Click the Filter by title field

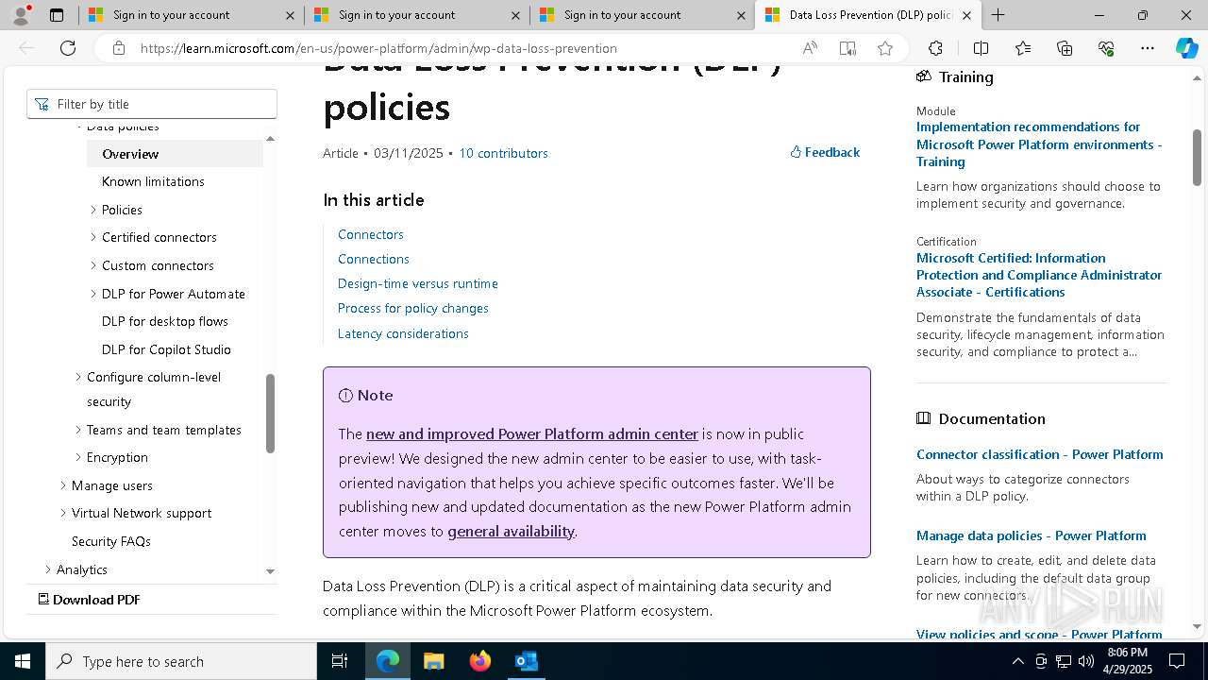[152, 104]
